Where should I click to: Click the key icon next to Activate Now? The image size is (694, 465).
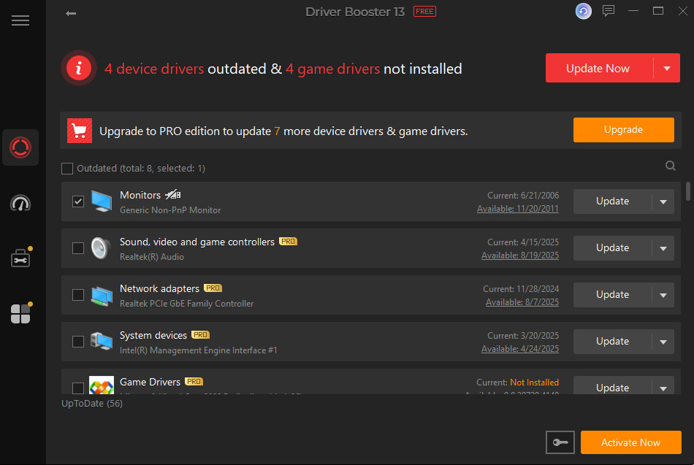click(560, 442)
